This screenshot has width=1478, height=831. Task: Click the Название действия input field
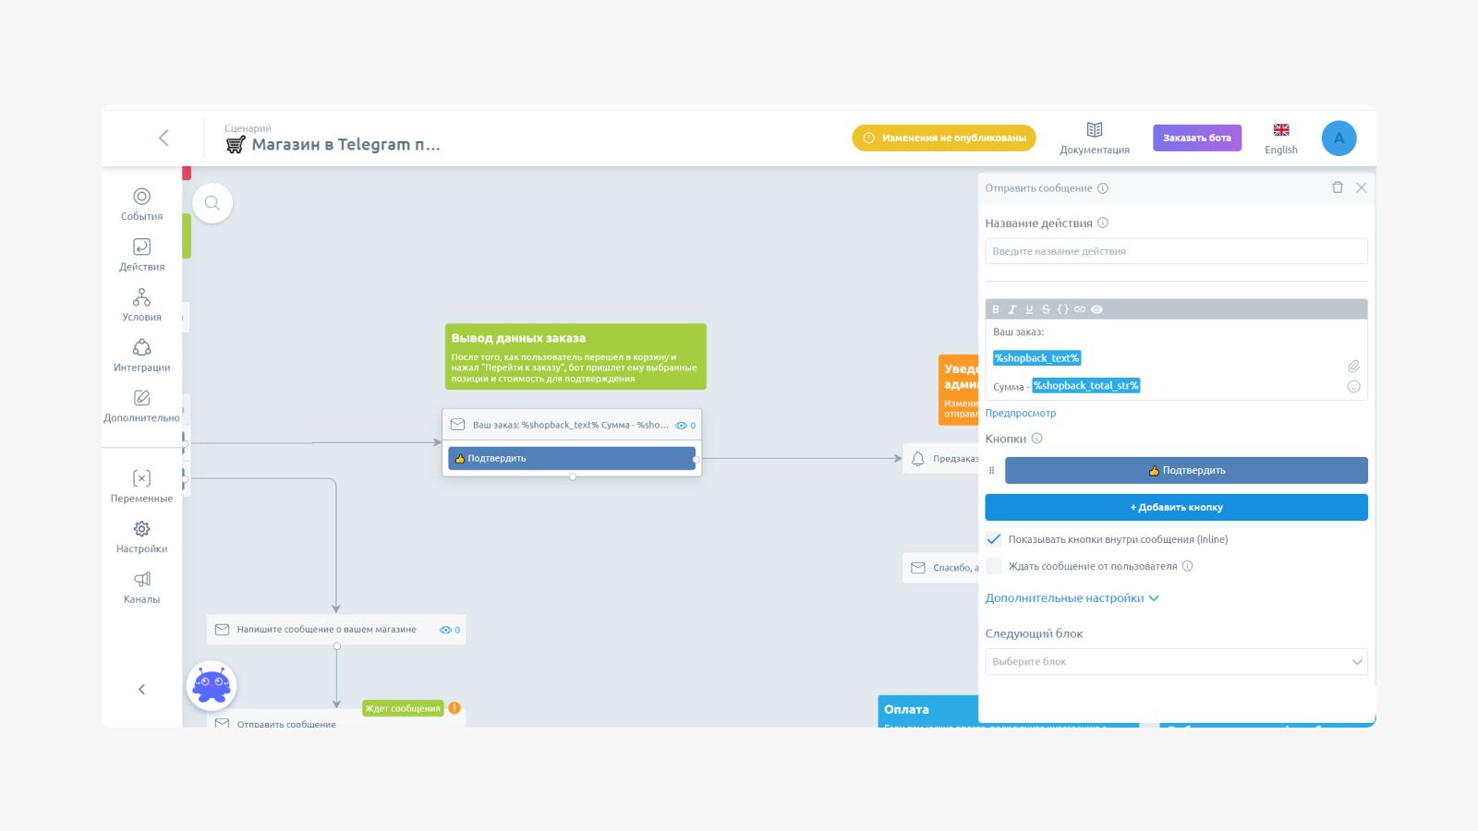pos(1176,251)
